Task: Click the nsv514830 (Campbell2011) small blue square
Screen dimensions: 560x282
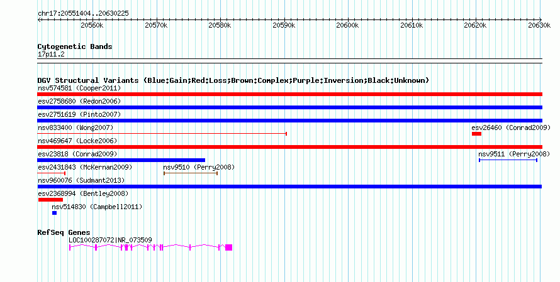Action: 54,213
